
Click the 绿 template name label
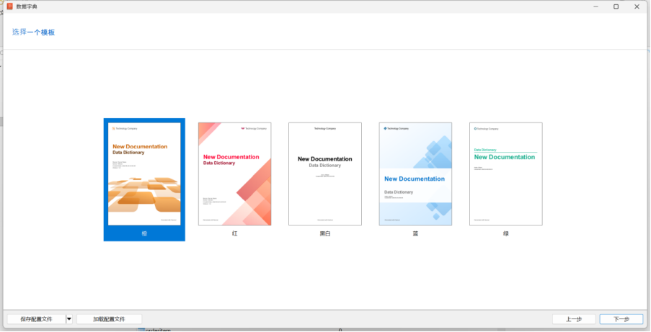pos(505,234)
